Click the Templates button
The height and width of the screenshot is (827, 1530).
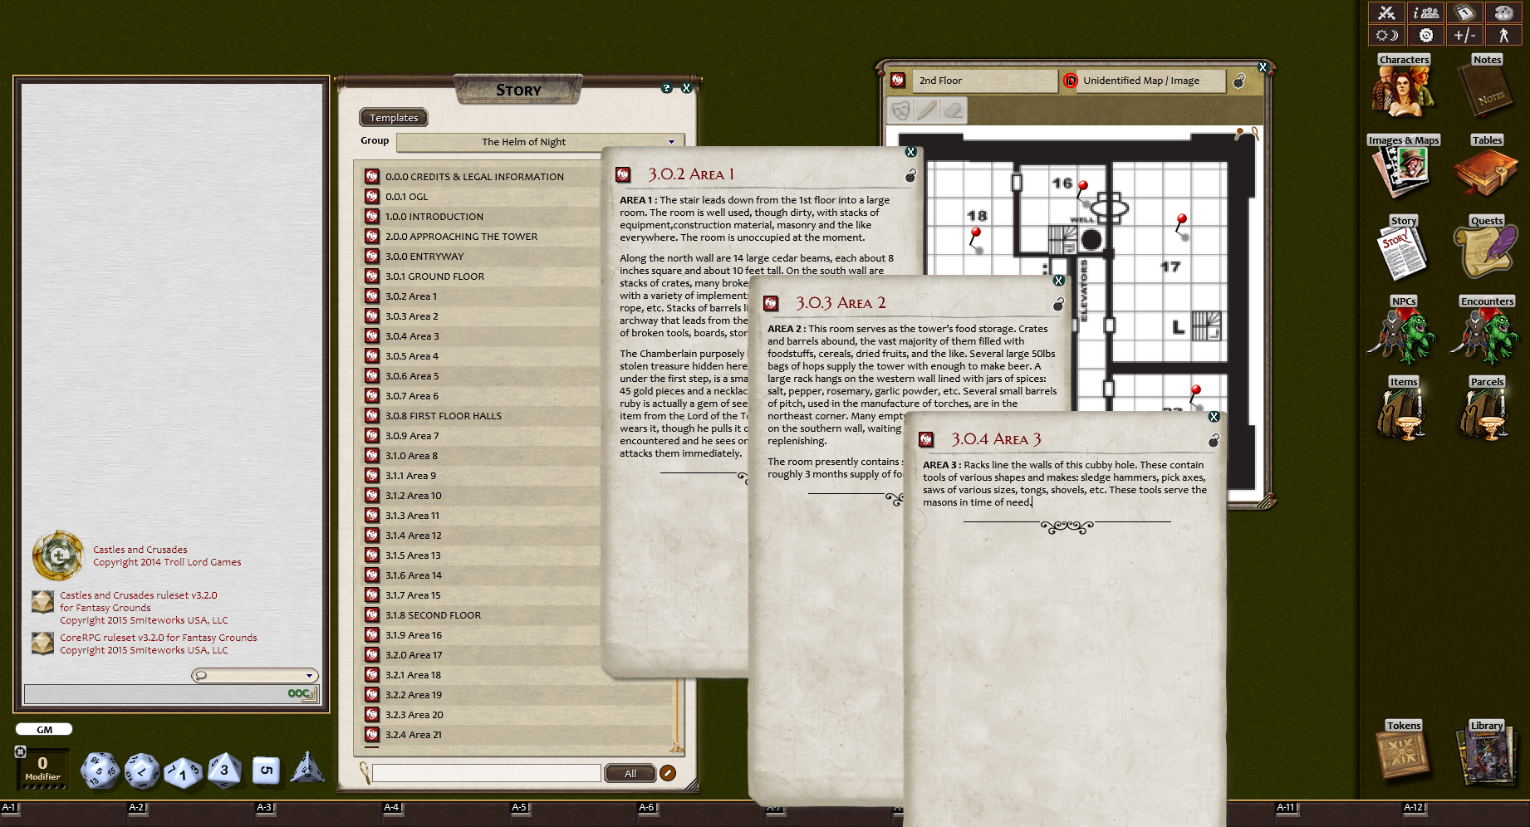point(394,118)
